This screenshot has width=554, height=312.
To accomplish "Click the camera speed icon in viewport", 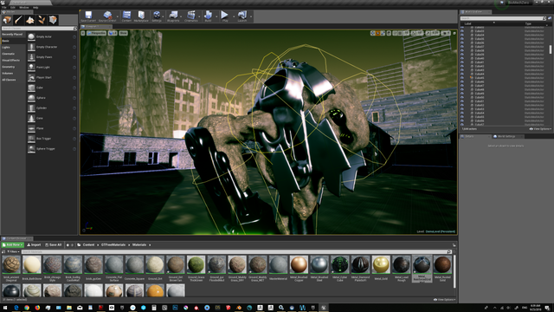I will coord(445,33).
